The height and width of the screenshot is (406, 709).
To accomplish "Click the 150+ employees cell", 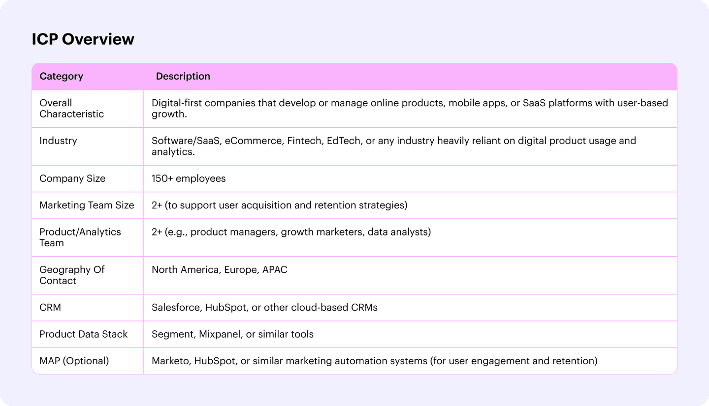I will pos(189,178).
